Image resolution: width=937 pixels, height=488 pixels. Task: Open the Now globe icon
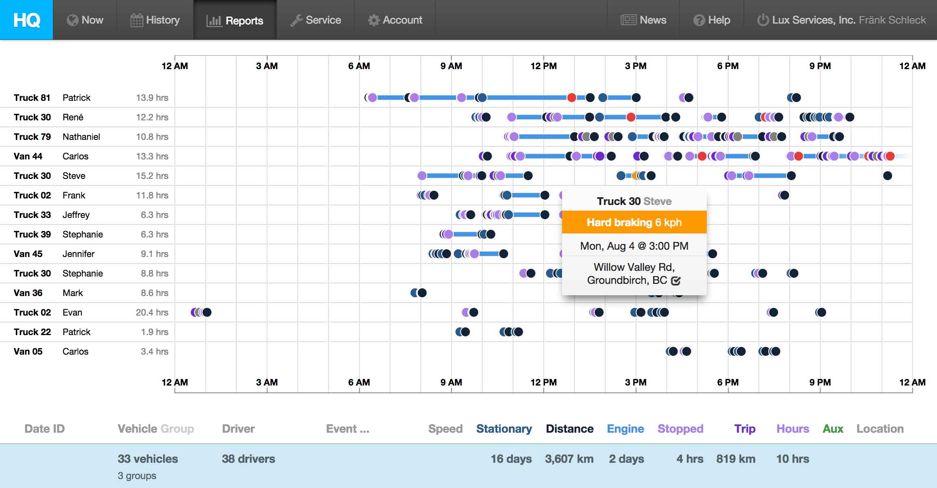(x=72, y=20)
